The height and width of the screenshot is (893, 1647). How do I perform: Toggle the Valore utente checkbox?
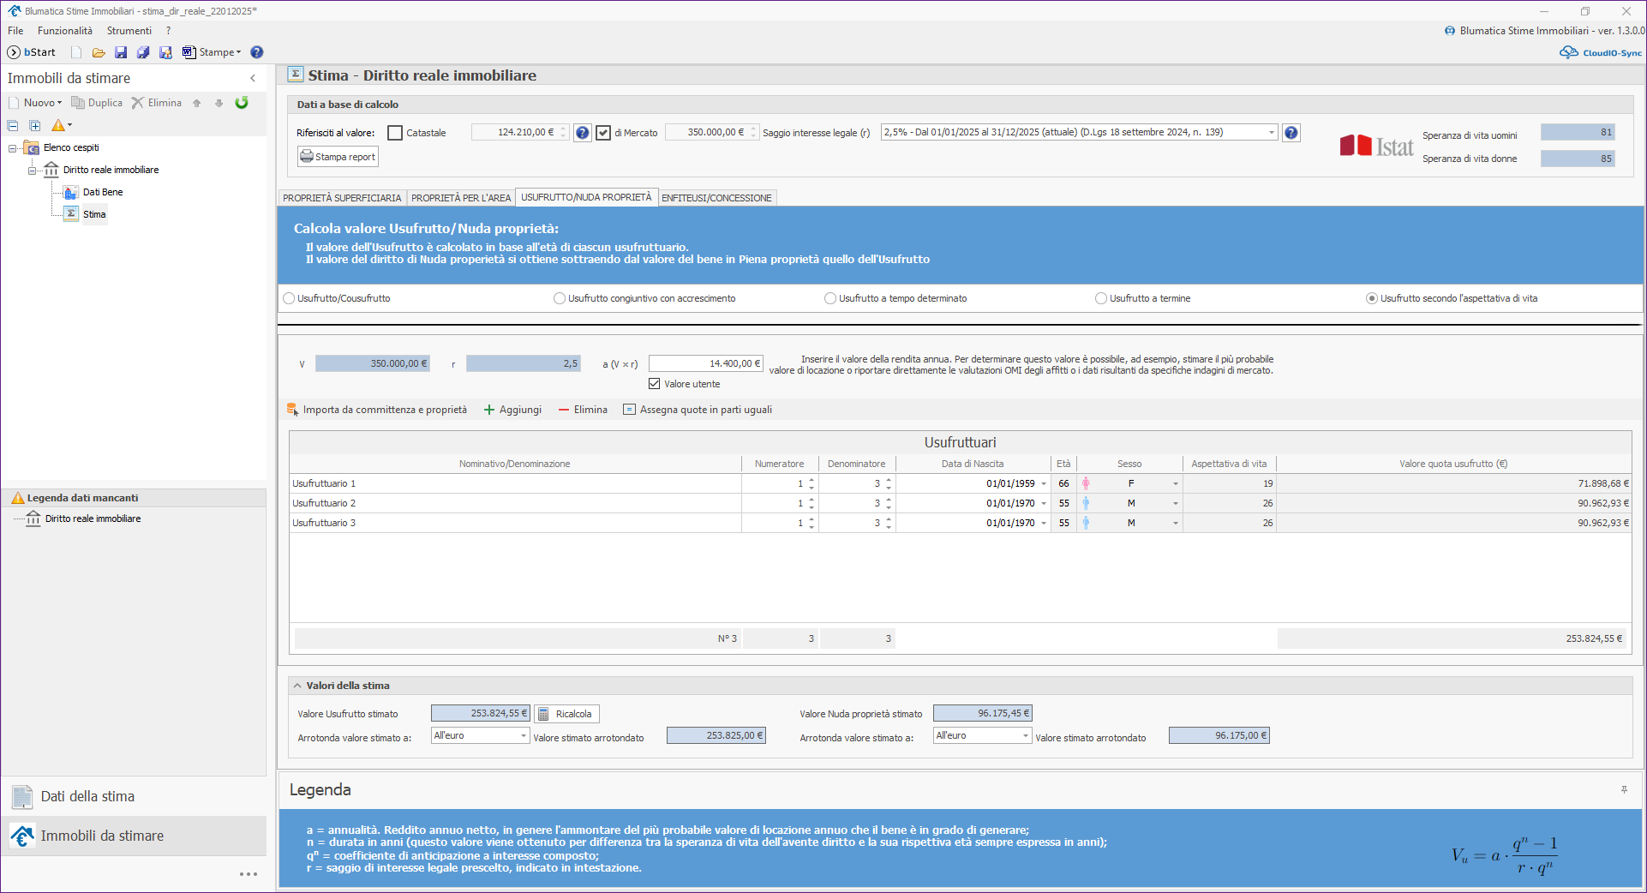click(x=655, y=384)
